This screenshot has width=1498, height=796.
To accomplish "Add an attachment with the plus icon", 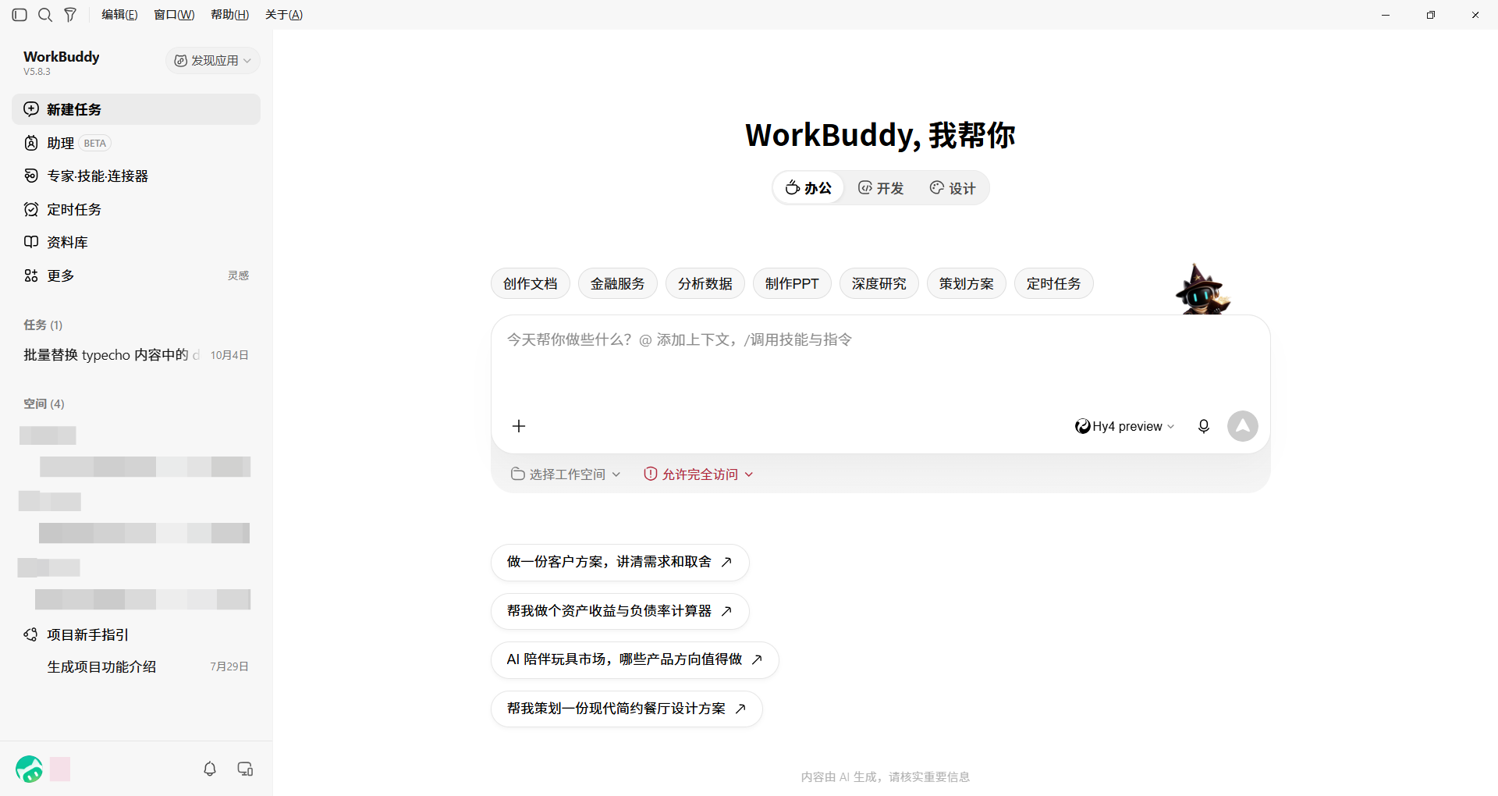I will pyautogui.click(x=519, y=426).
